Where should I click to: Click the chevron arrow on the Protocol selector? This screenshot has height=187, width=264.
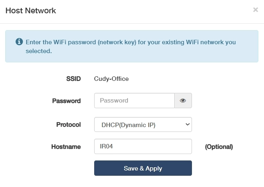(x=187, y=125)
